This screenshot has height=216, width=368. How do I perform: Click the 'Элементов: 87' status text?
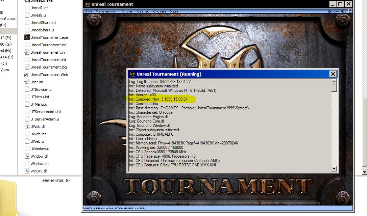coord(56,180)
